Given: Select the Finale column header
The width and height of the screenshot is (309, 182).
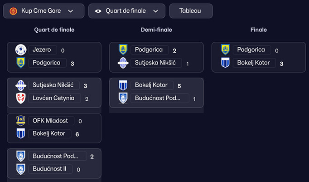Looking at the screenshot, I should 258,30.
